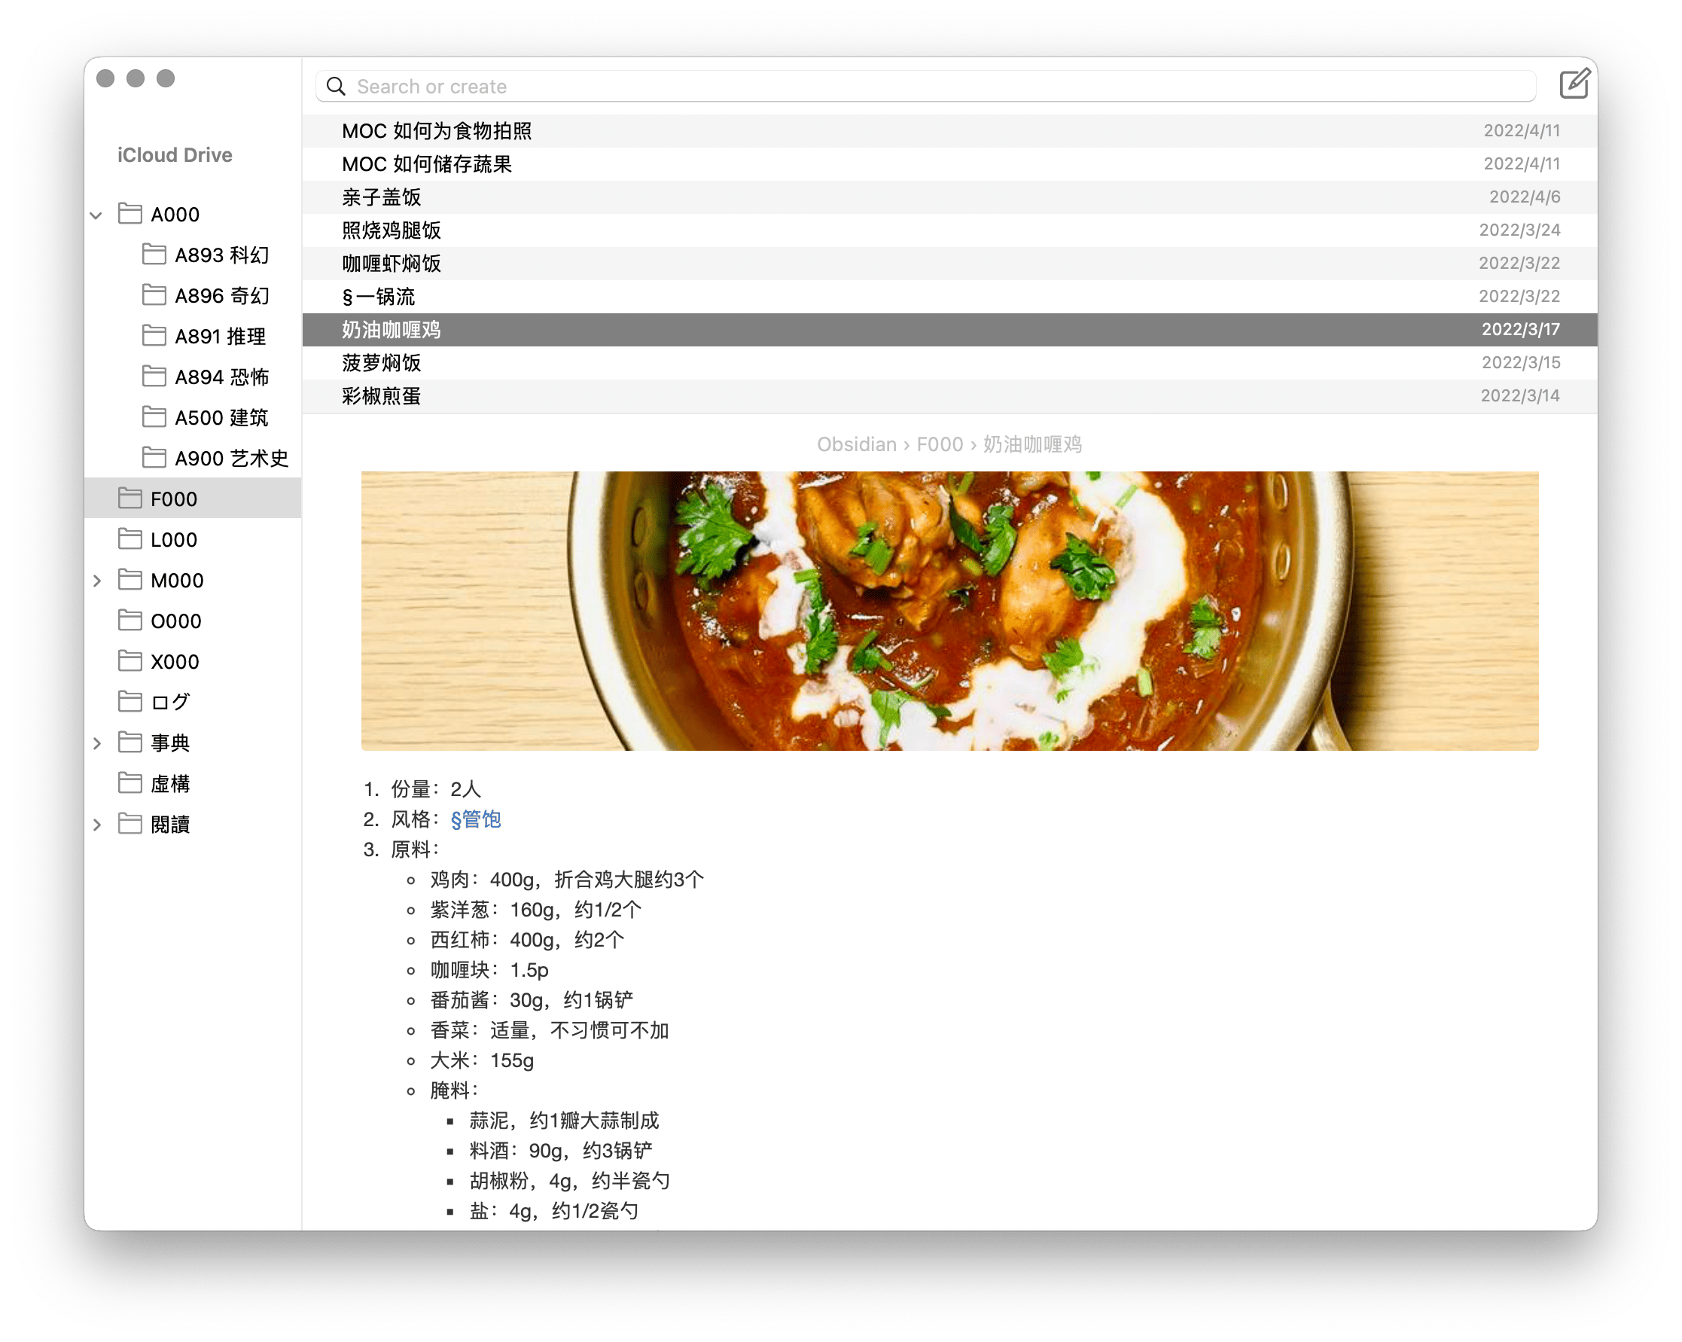This screenshot has width=1682, height=1342.
Task: Select the A891 推理 folder label
Action: coord(220,337)
